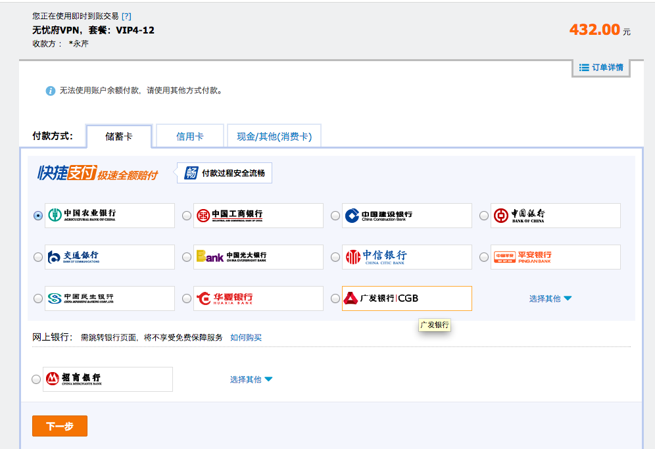Open the 如何购买 link
The image size is (655, 449).
246,337
